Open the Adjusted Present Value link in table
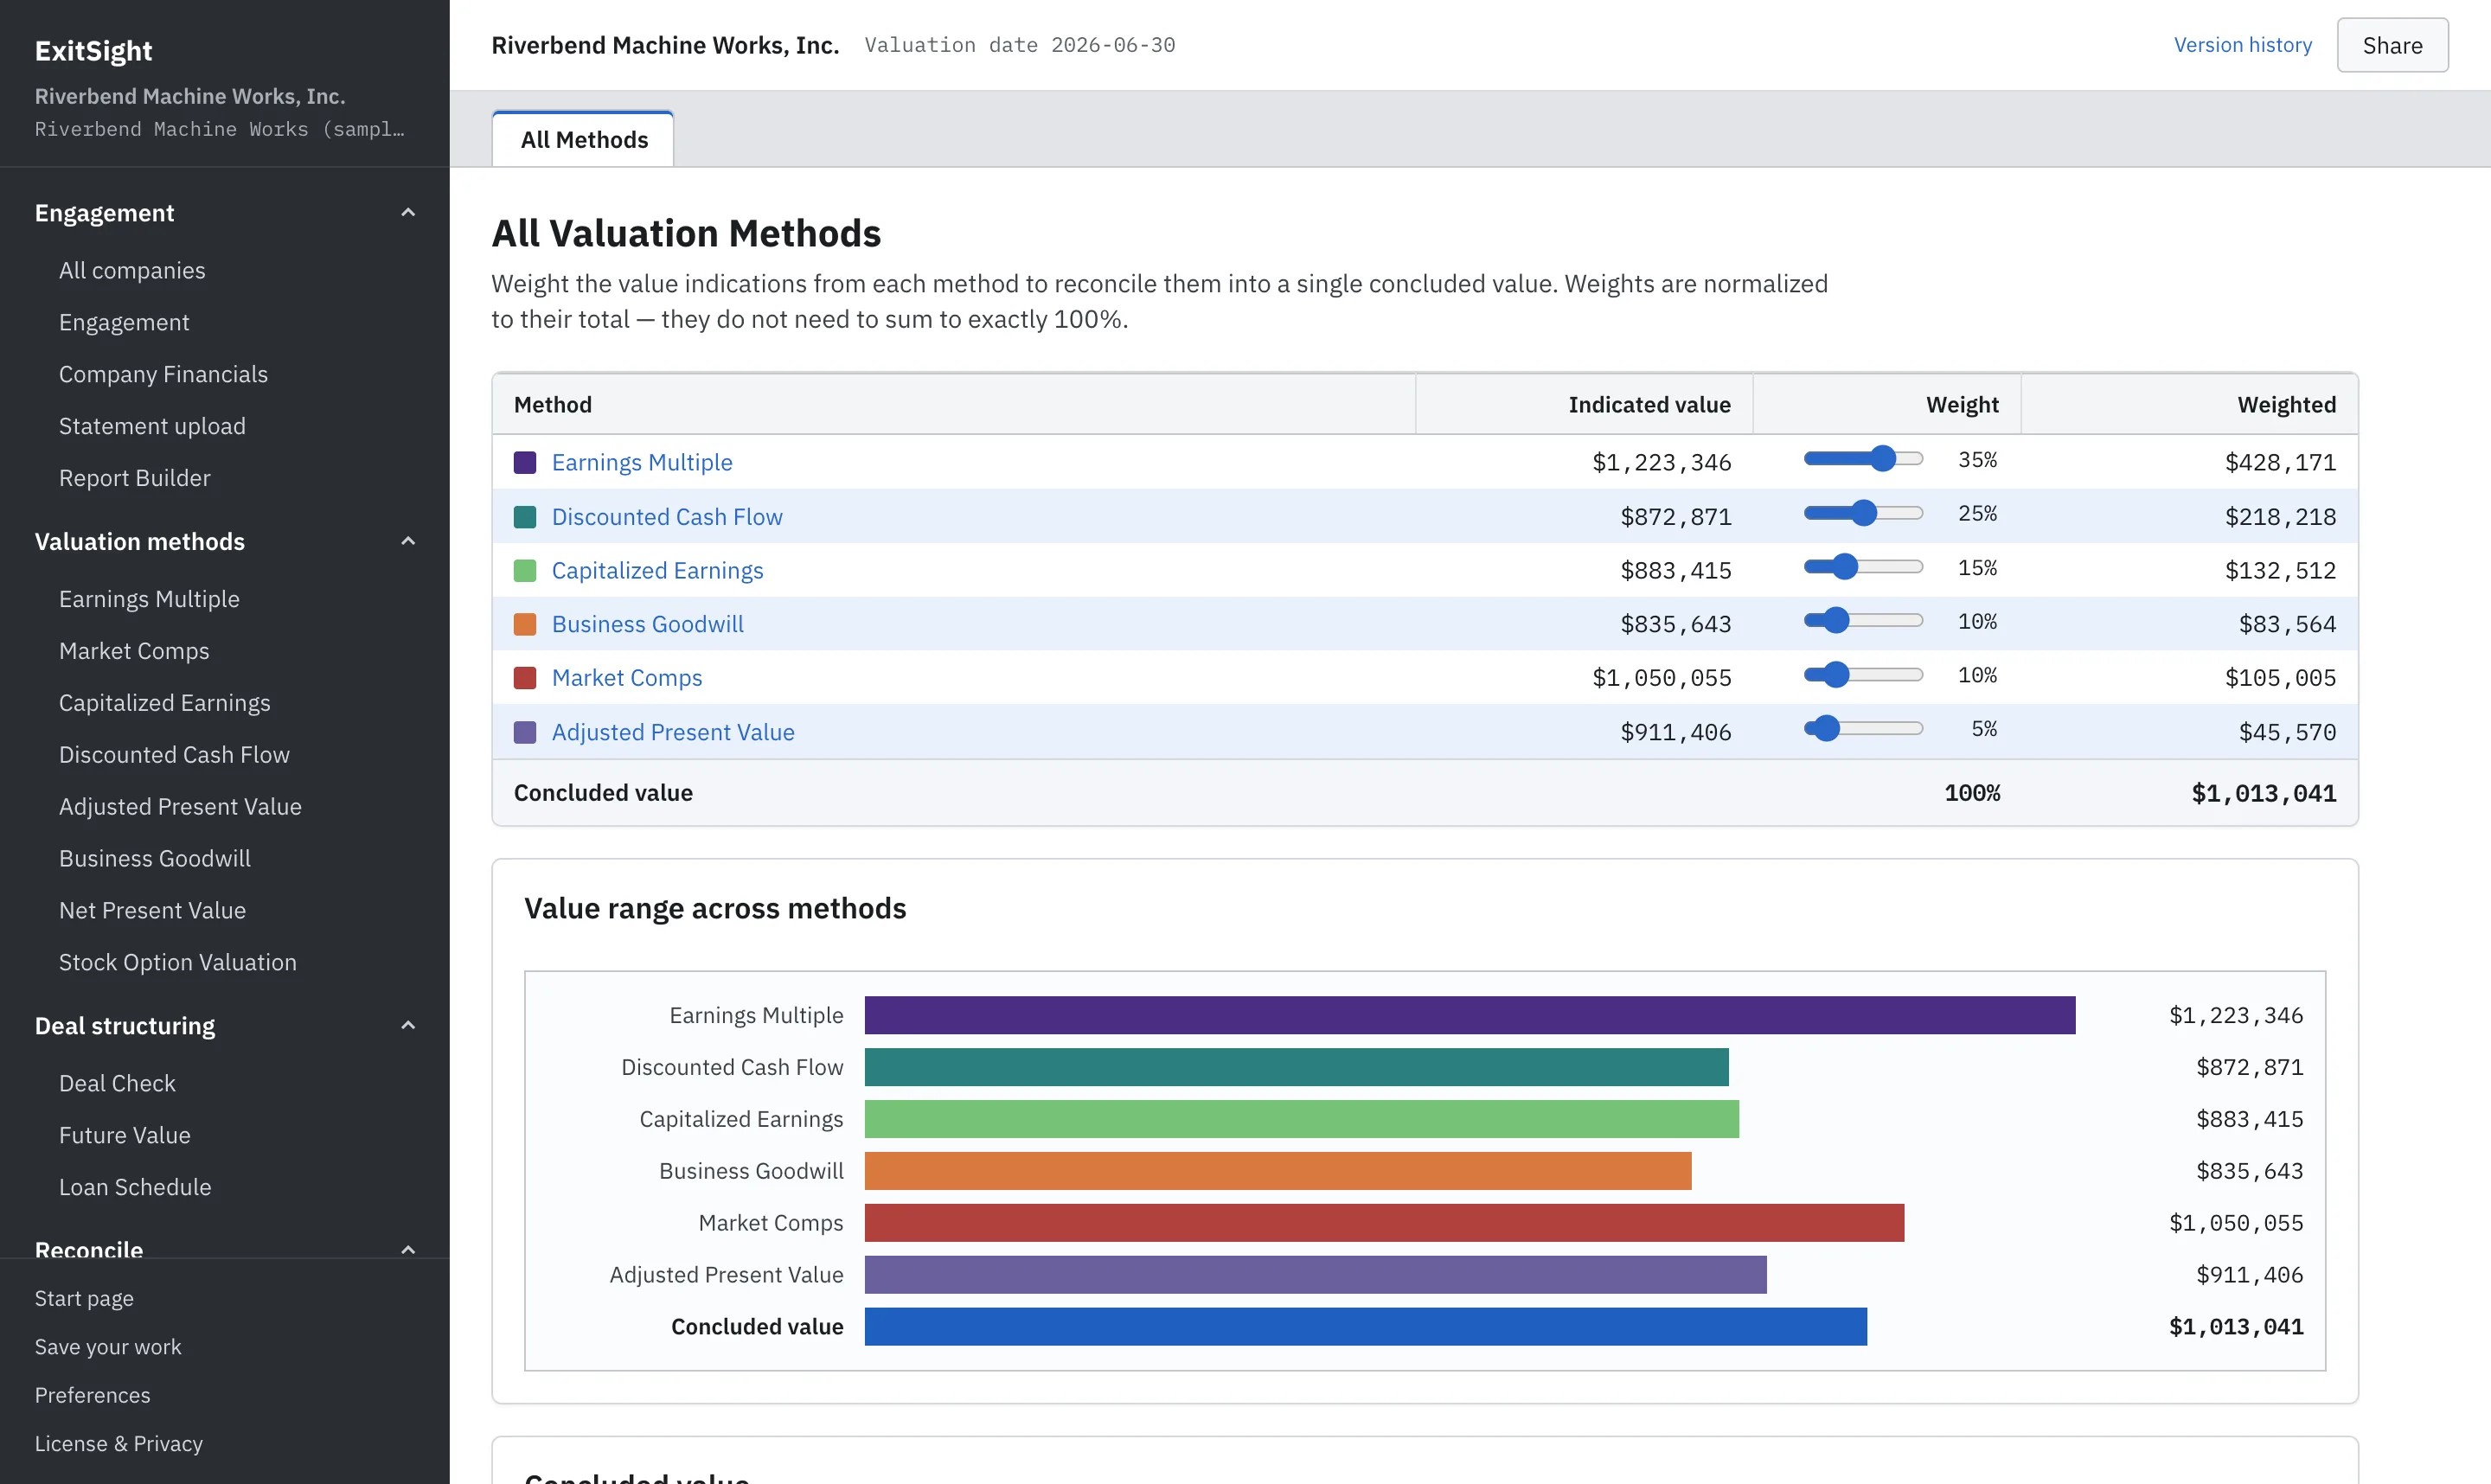 (x=673, y=732)
